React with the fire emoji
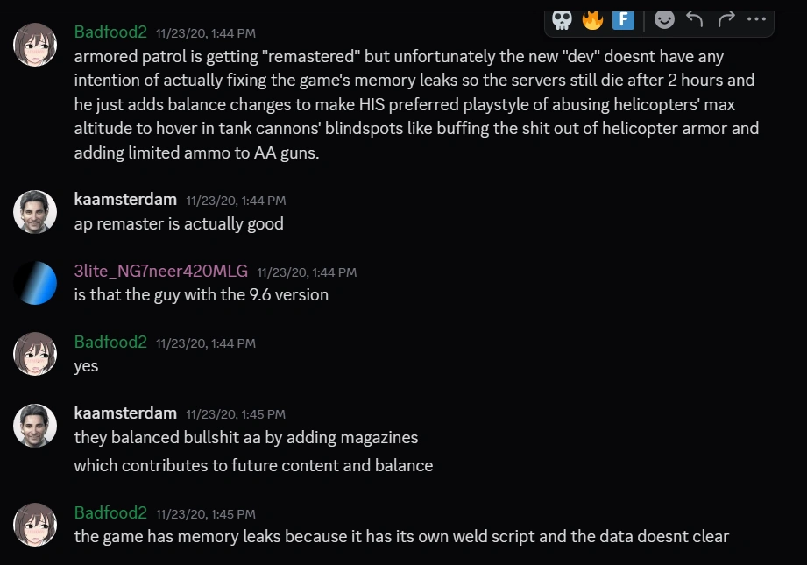Screen dimensions: 807x565 point(593,19)
